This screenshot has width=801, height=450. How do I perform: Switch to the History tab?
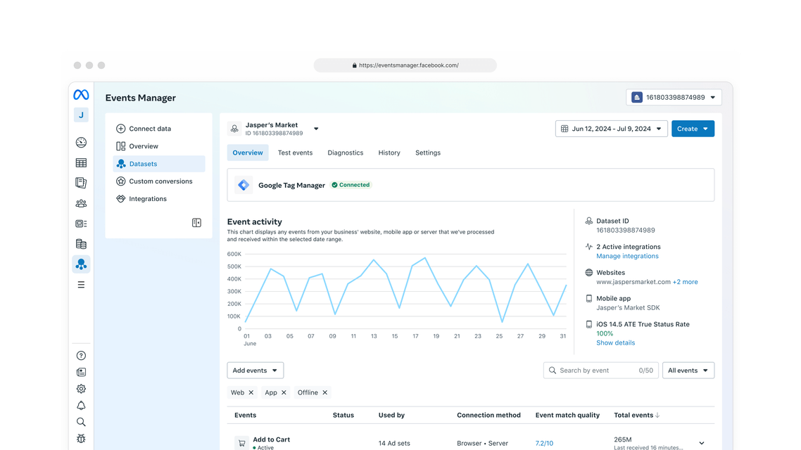[x=389, y=153]
